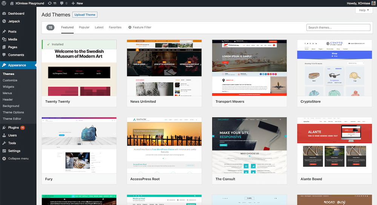Viewport: 377px width, 205px height.
Task: Switch to the Favorites tab
Action: (x=115, y=27)
